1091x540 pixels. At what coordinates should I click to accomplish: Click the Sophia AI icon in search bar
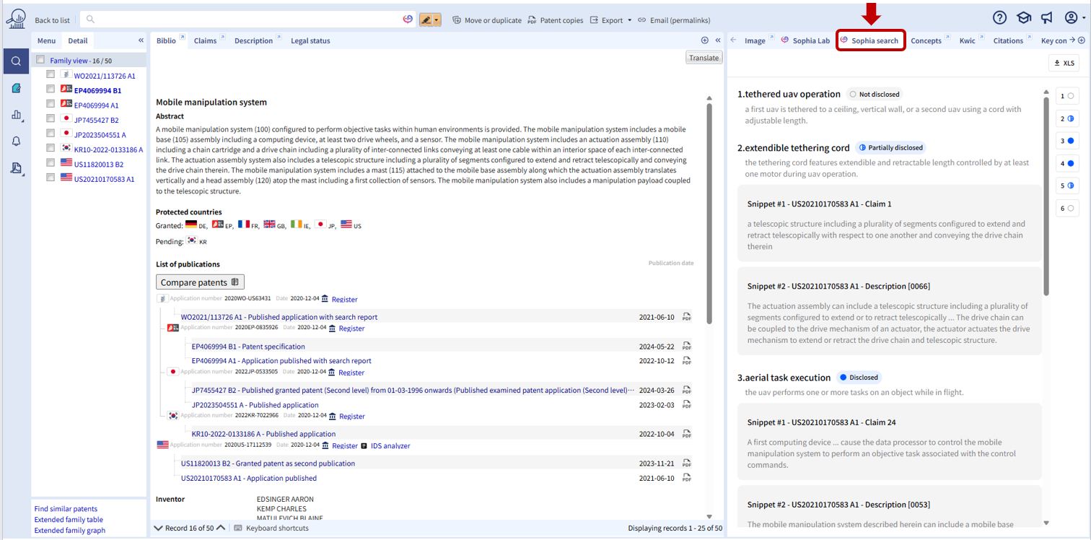408,19
